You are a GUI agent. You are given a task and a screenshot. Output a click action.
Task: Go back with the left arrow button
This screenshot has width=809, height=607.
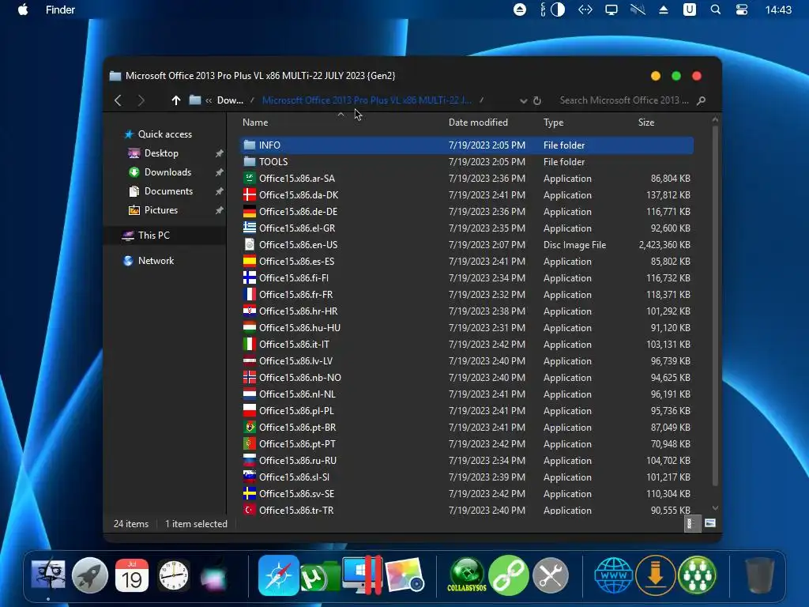(x=119, y=100)
